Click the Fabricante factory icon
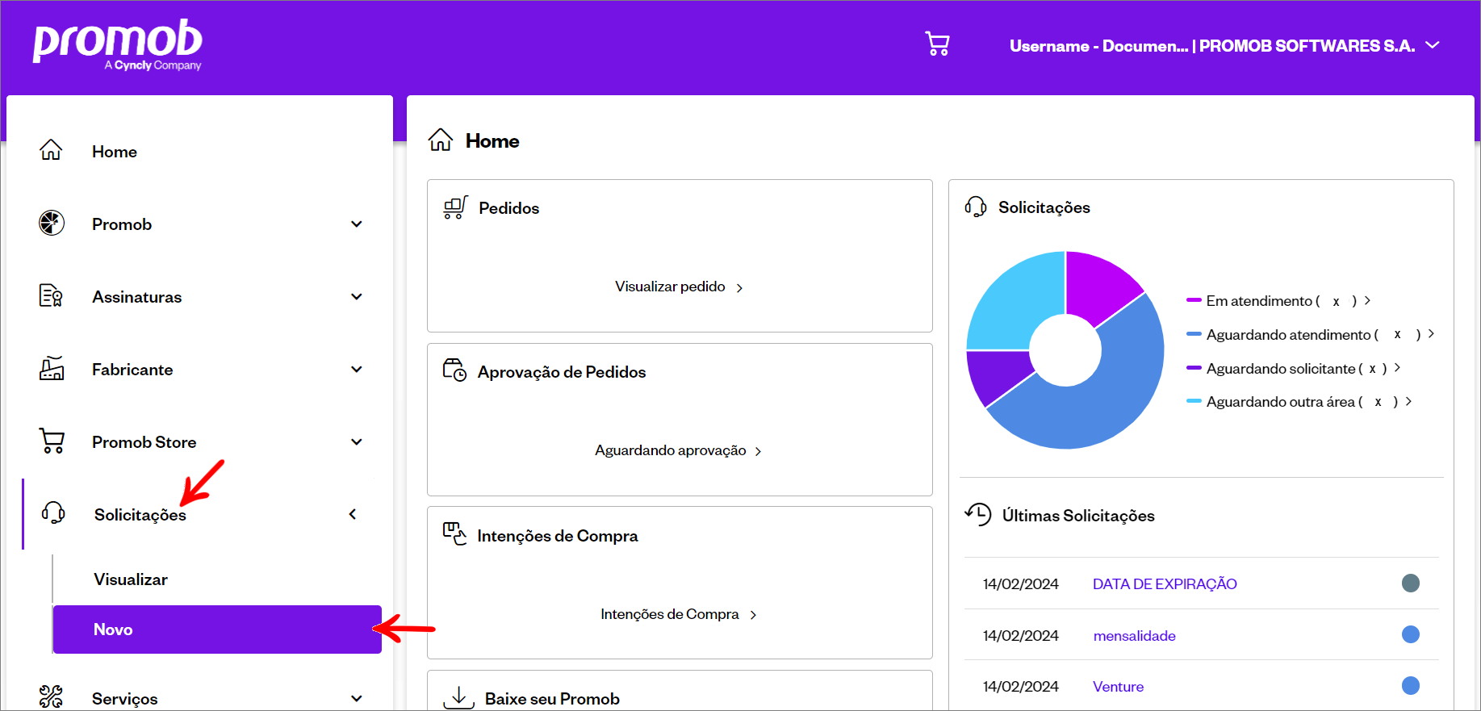Image resolution: width=1481 pixels, height=711 pixels. pyautogui.click(x=52, y=368)
